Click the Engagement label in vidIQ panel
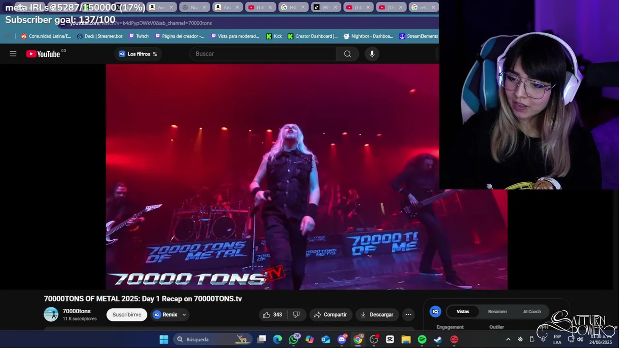The height and width of the screenshot is (348, 619). point(450,327)
